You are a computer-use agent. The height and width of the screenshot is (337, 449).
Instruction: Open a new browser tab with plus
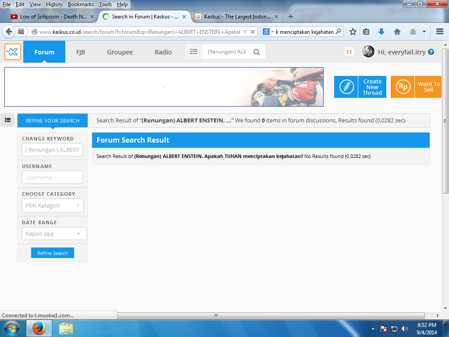(x=291, y=17)
